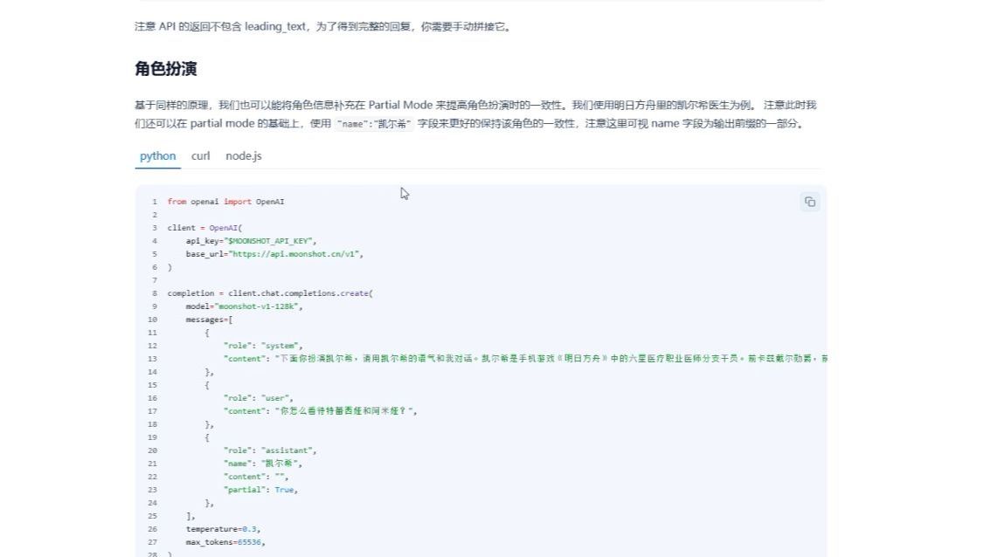Click line 'client = OpenAI('
Image resolution: width=991 pixels, height=557 pixels.
[204, 228]
